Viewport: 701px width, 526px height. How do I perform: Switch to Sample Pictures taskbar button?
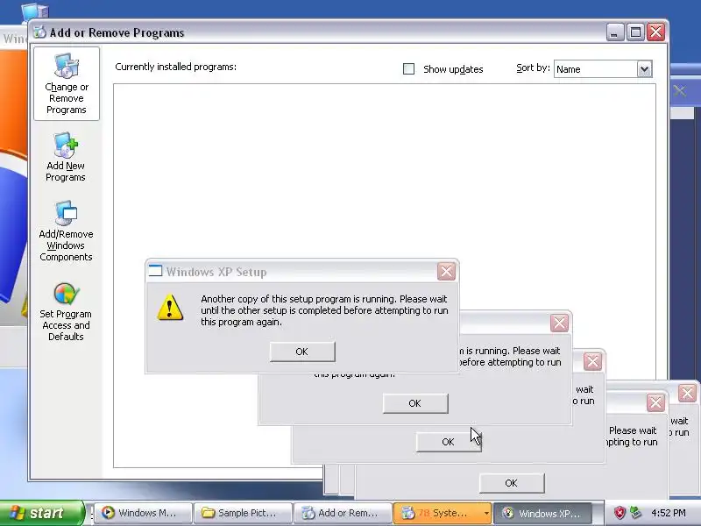coord(243,513)
